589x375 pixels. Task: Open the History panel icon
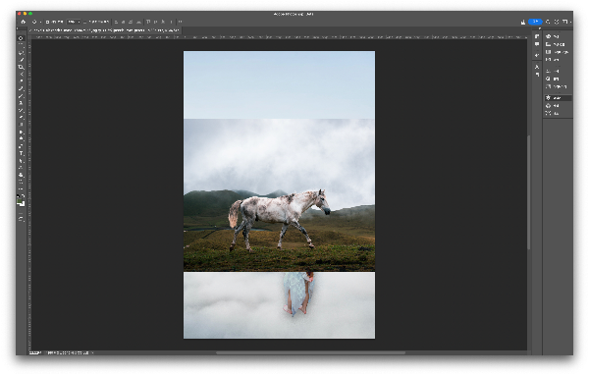click(x=537, y=36)
